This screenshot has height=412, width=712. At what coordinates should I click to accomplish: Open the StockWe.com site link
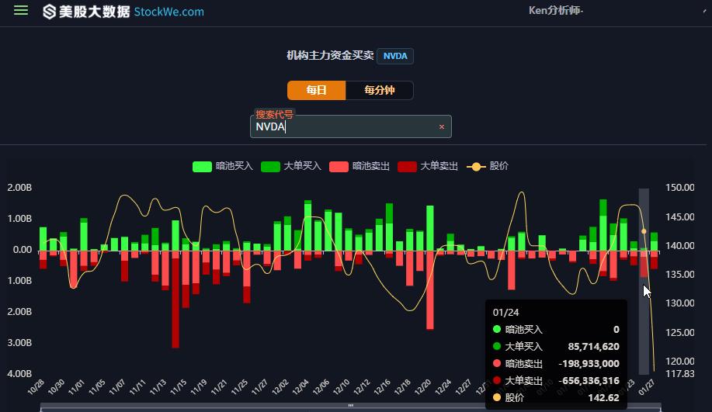[169, 12]
